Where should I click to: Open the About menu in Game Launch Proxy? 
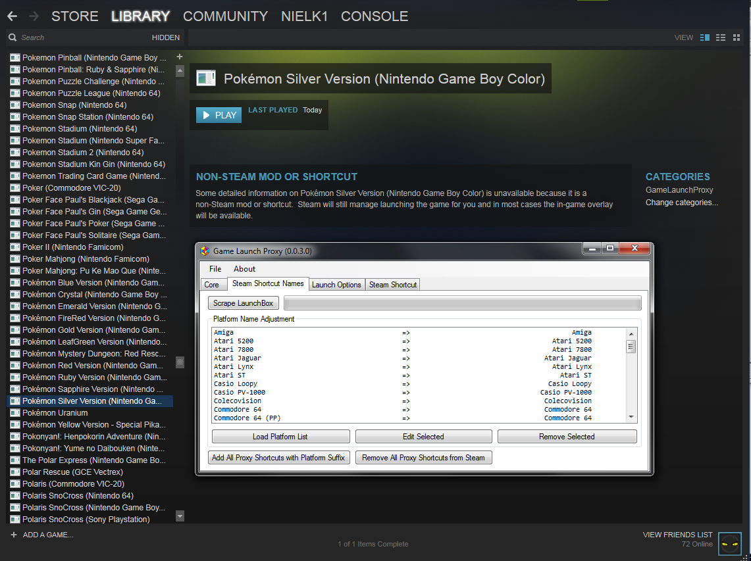click(244, 269)
